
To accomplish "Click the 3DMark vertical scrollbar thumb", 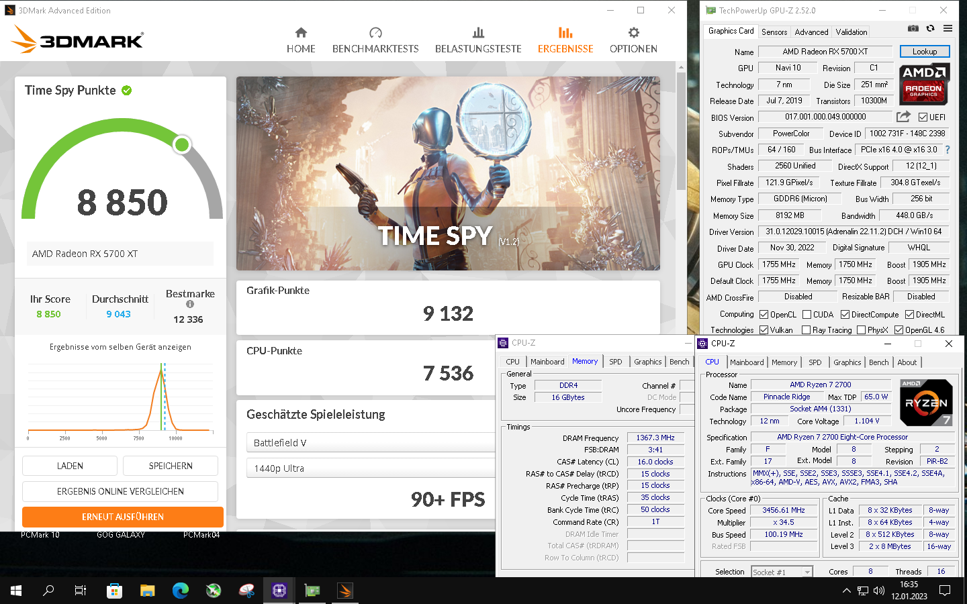I will tap(681, 131).
